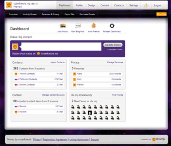Click the Refresh Dashboard arrows icon
The image size is (171, 146).
point(112,26)
